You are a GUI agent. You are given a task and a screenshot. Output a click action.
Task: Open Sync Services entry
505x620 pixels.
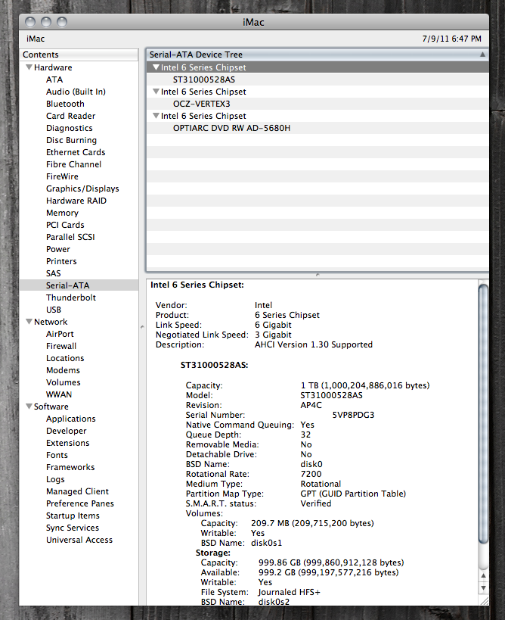point(73,528)
